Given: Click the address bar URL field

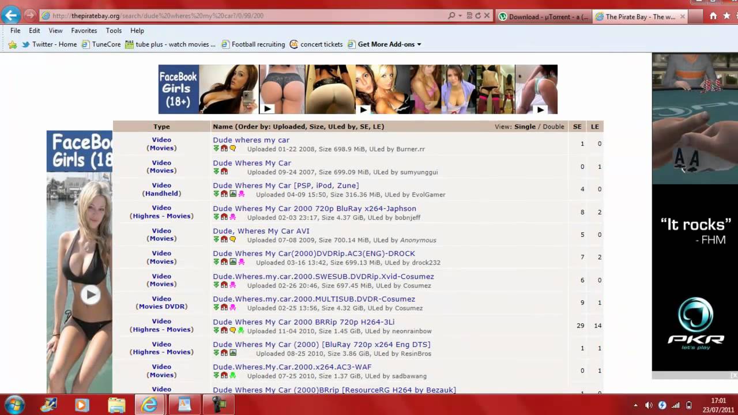Looking at the screenshot, I should click(242, 16).
